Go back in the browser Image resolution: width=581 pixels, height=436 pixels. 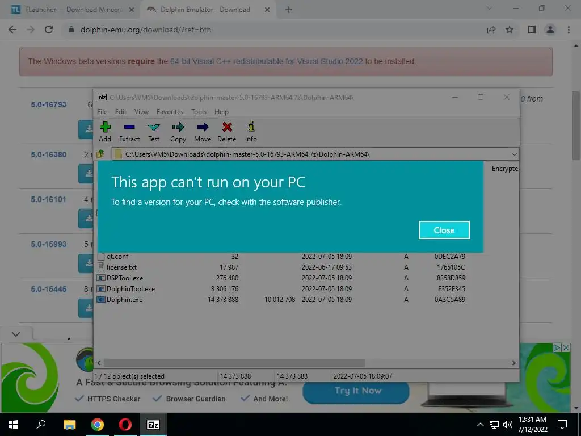(12, 30)
